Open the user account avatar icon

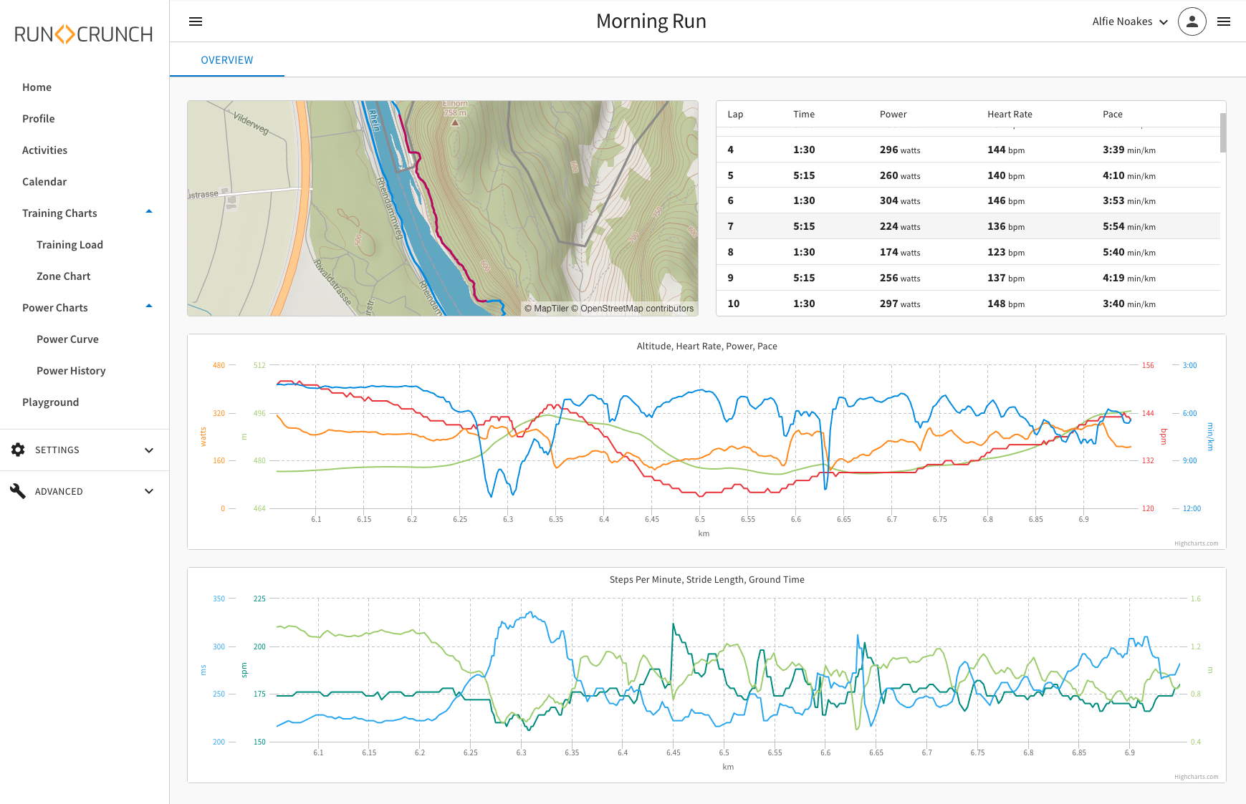tap(1192, 21)
